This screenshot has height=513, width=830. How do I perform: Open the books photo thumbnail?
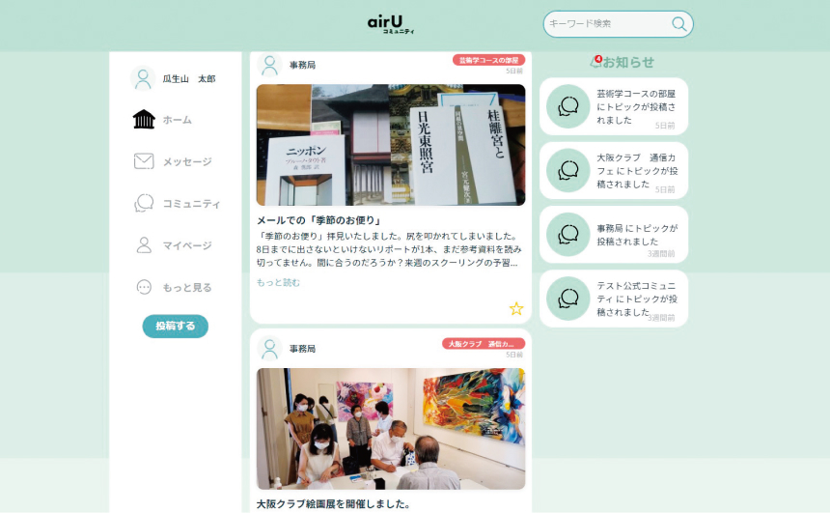coord(391,145)
